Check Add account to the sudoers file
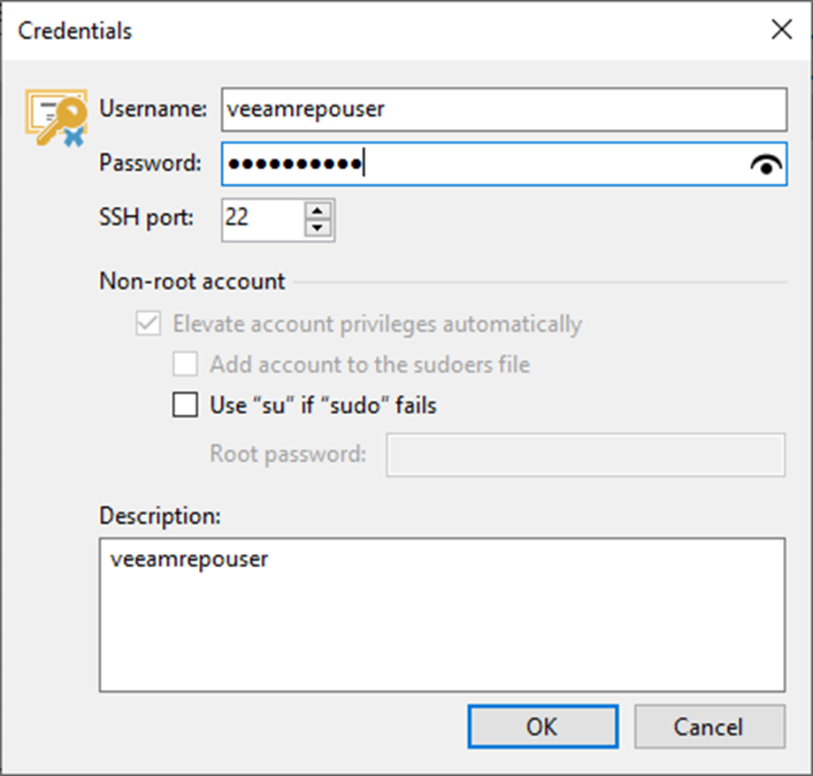Image resolution: width=813 pixels, height=776 pixels. tap(185, 365)
